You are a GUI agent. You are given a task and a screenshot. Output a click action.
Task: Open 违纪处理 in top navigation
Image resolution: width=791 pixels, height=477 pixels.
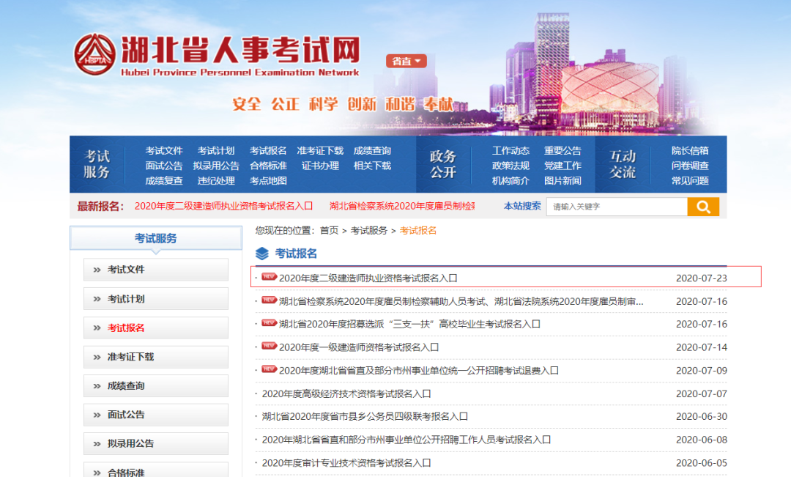point(216,181)
